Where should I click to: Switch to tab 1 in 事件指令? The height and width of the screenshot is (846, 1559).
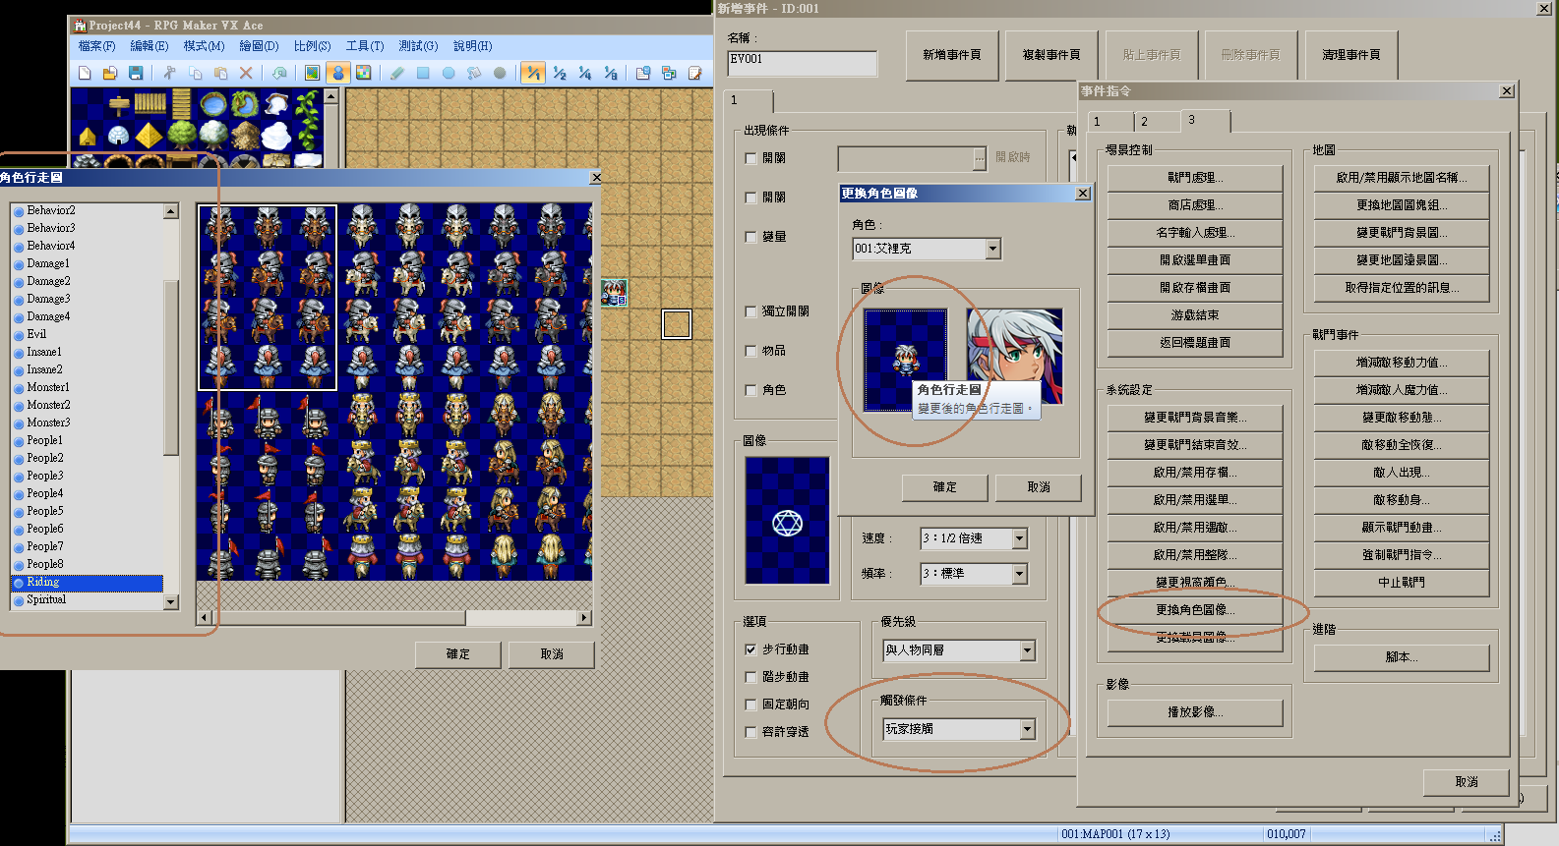(x=1109, y=122)
